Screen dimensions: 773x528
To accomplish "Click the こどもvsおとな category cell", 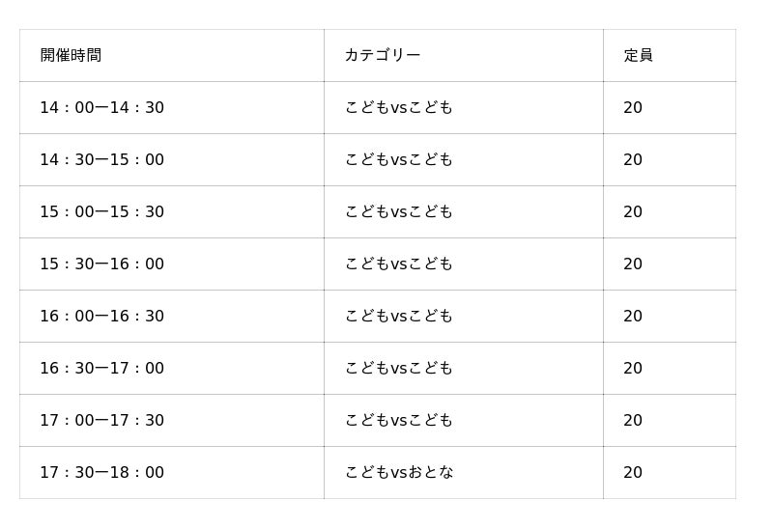I will point(399,473).
